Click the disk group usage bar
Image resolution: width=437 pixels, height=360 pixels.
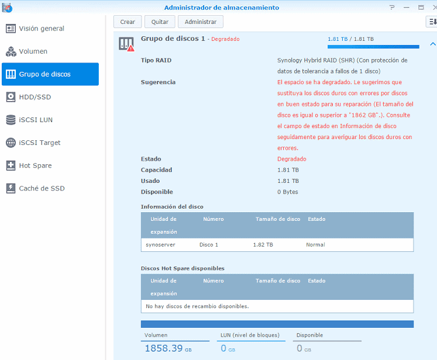coord(373,47)
